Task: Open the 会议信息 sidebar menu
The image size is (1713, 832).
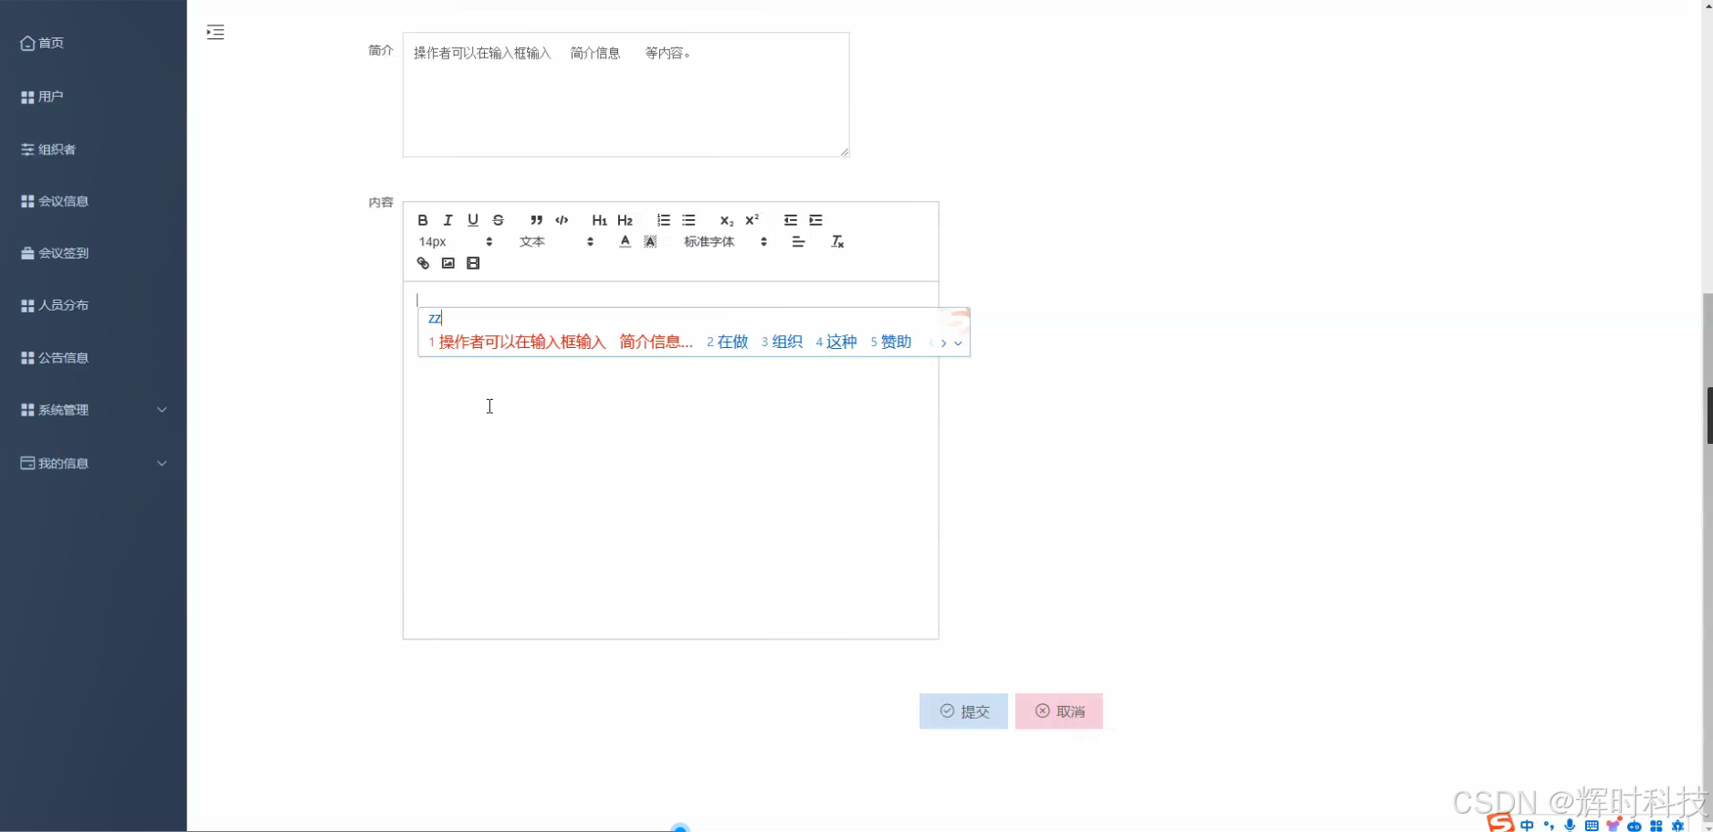Action: [x=62, y=201]
